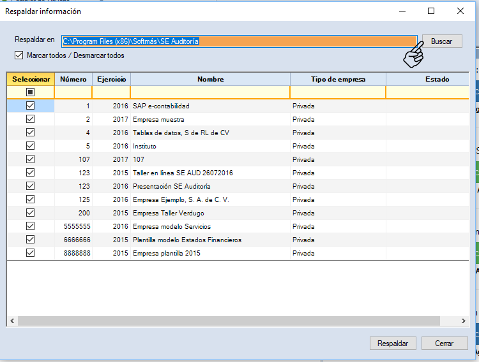Click the Nombre column header
Viewport: 479px width, 362px height.
pyautogui.click(x=210, y=79)
